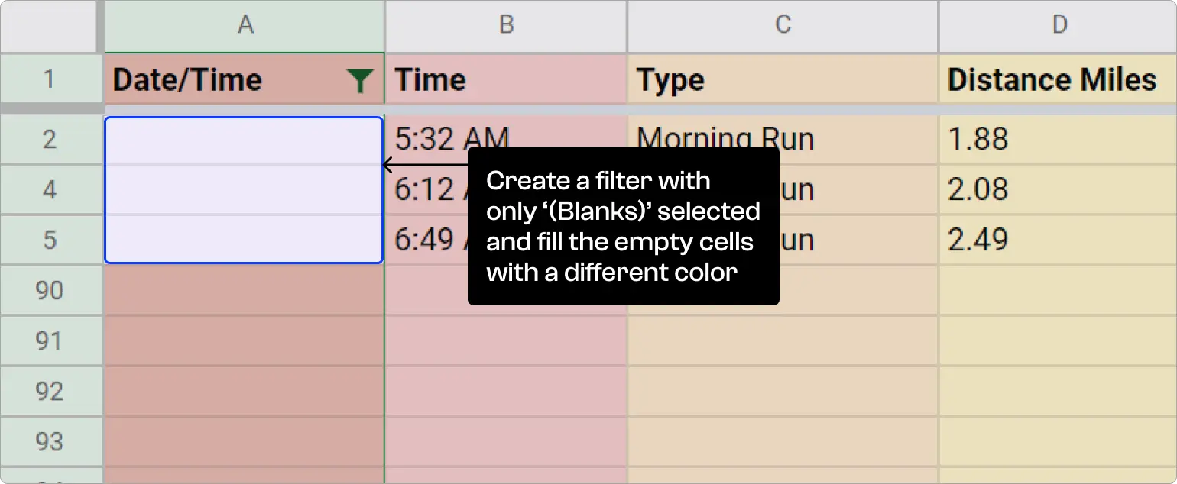Select all cells via the corner box

click(x=49, y=24)
